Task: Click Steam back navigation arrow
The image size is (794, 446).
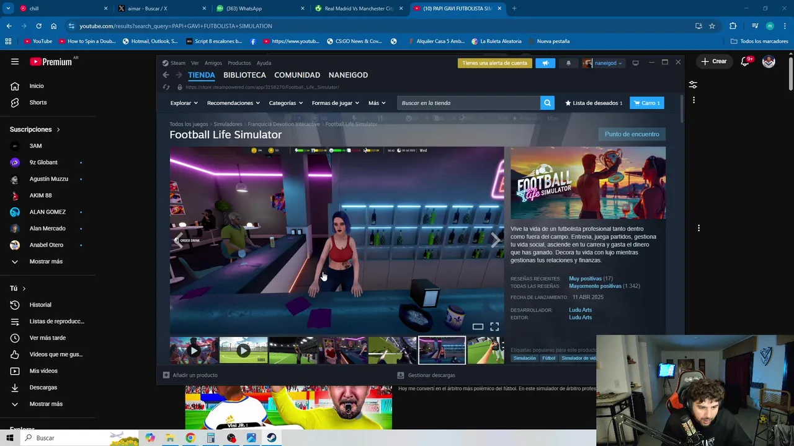Action: (166, 75)
